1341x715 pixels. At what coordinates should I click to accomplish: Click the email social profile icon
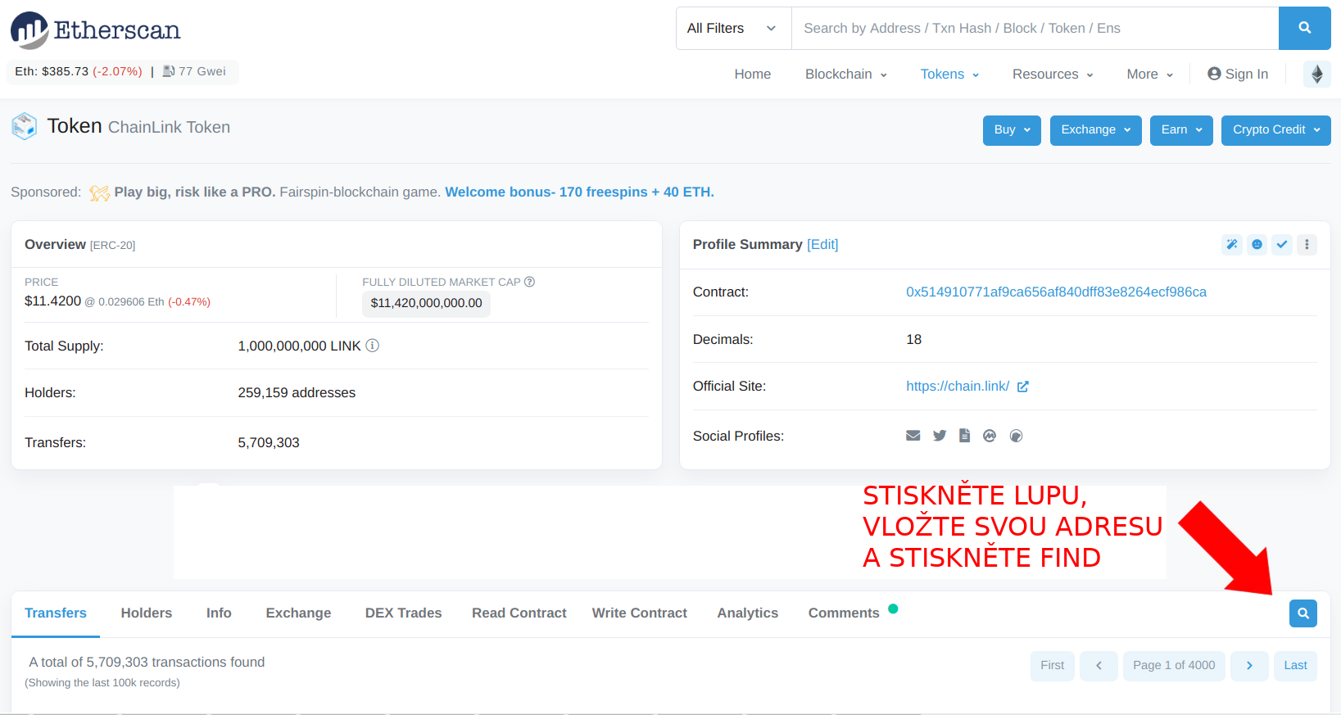click(913, 436)
